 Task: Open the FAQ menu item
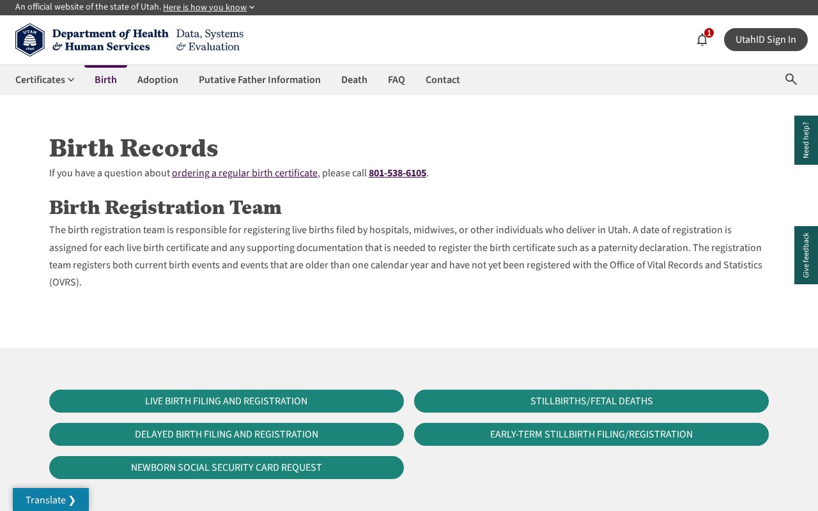pos(396,79)
